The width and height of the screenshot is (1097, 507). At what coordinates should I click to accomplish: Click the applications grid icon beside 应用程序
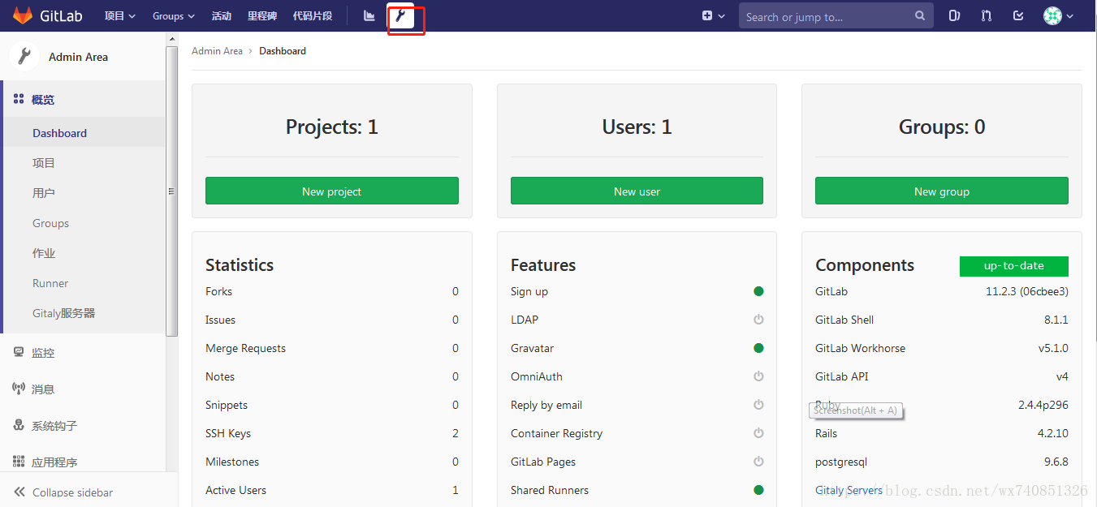click(x=19, y=462)
